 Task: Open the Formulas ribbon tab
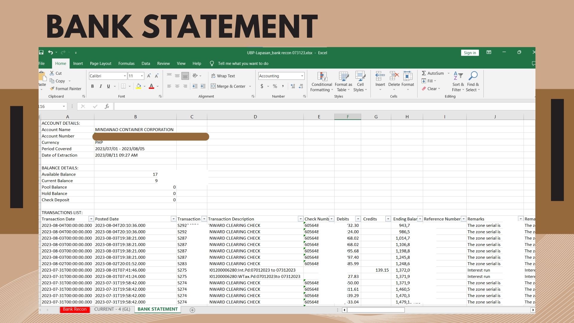coord(126,63)
